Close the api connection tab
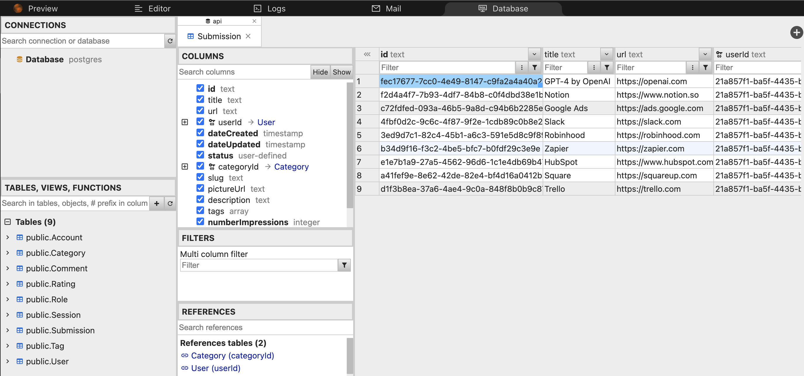 point(254,21)
